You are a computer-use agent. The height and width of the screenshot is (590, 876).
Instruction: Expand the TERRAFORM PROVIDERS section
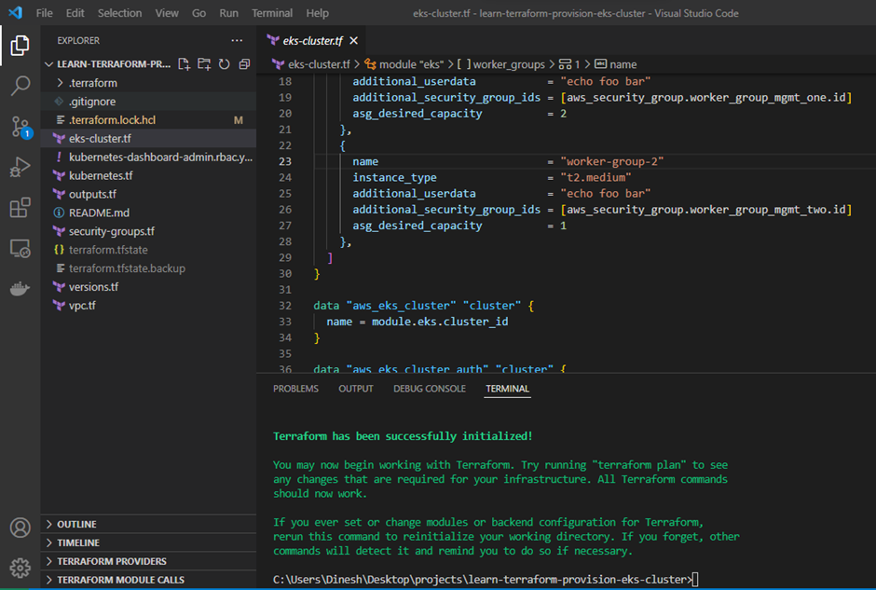tap(111, 561)
